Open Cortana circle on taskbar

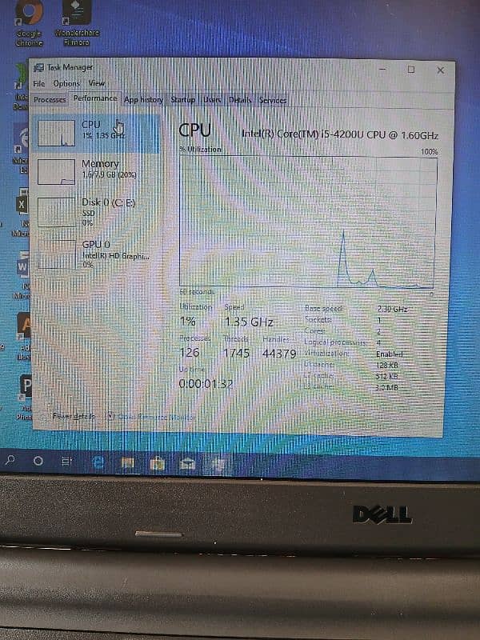tap(38, 461)
